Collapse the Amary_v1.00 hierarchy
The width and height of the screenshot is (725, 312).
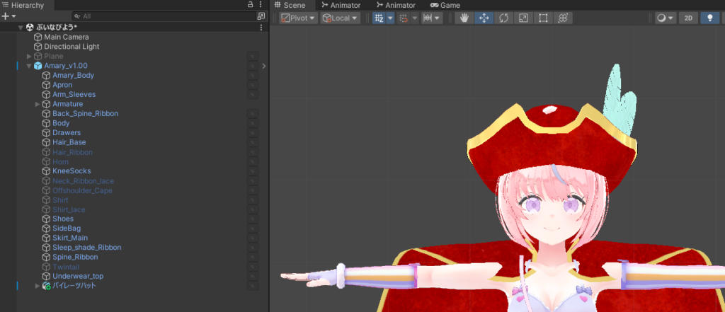tap(29, 66)
